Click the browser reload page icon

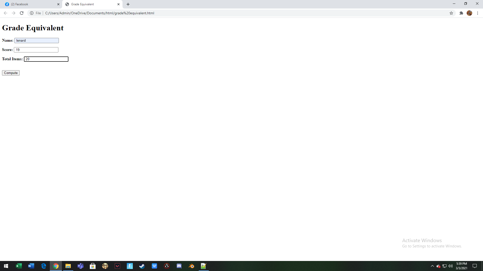pyautogui.click(x=22, y=13)
